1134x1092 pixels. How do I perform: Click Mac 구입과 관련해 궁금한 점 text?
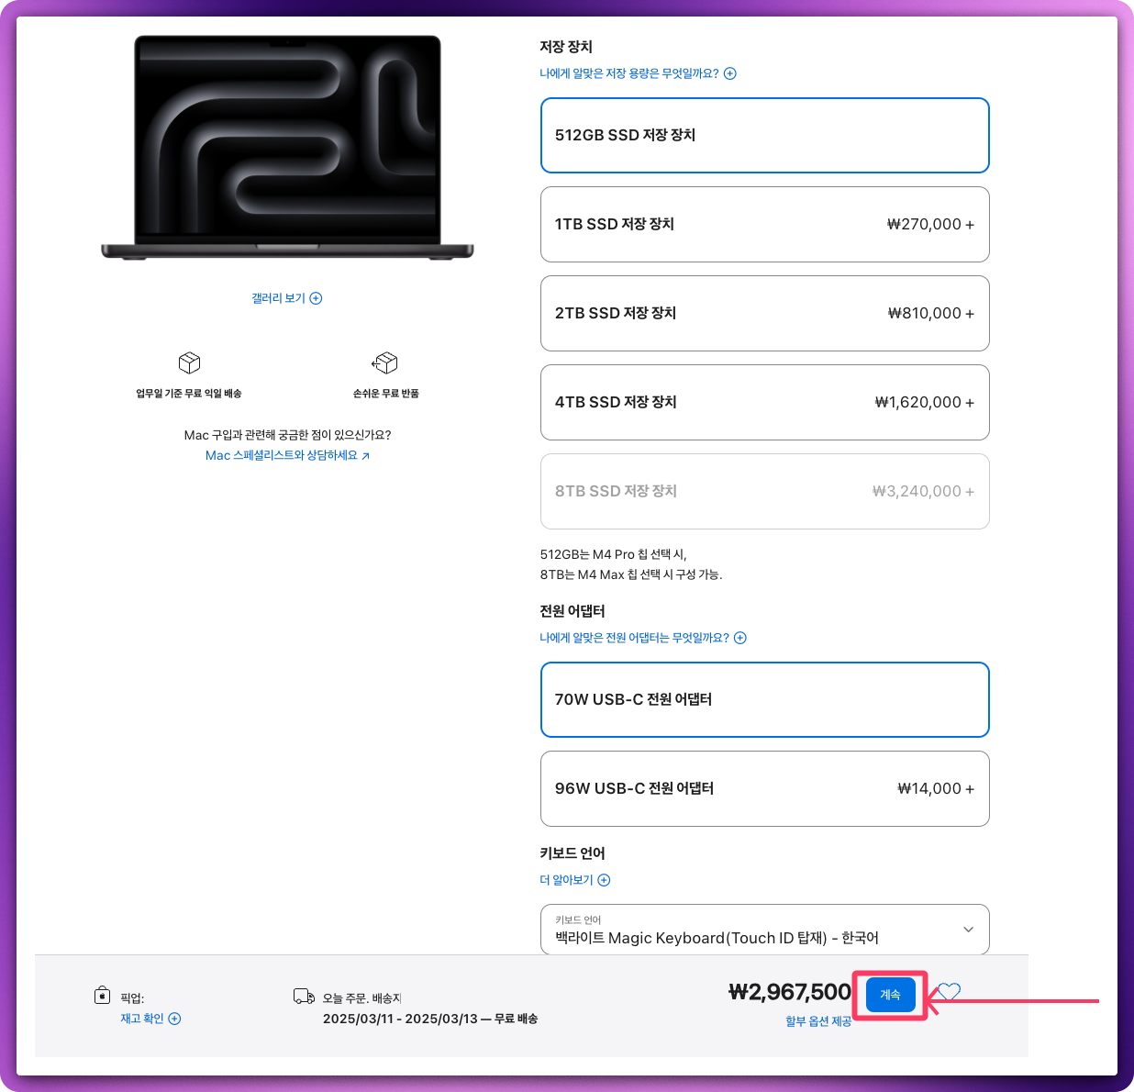point(287,435)
